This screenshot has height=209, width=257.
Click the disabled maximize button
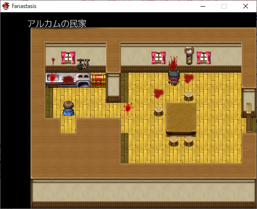coord(224,6)
